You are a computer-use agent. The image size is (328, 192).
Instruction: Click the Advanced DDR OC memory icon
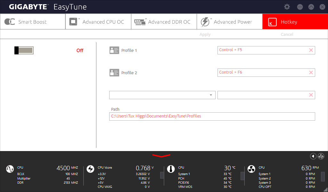(140, 22)
